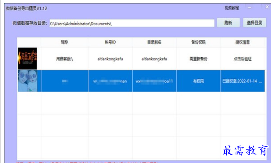This screenshot has width=271, height=163.
Task: Click the 需重新备份 permission cell
Action: click(198, 59)
